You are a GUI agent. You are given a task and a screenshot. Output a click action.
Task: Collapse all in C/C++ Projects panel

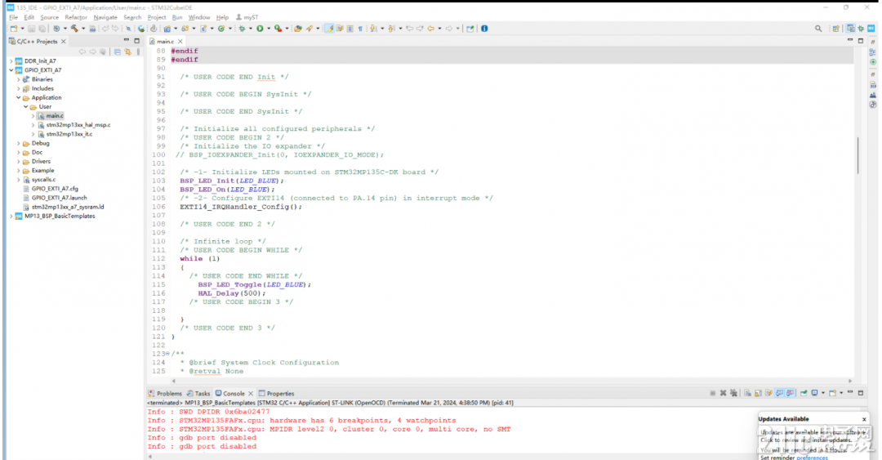tap(117, 51)
